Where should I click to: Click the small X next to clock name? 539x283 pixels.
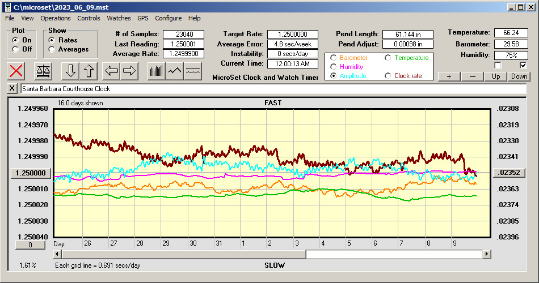[12, 88]
